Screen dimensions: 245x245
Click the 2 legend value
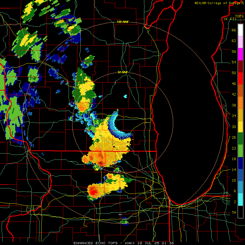pyautogui.click(x=235, y=202)
